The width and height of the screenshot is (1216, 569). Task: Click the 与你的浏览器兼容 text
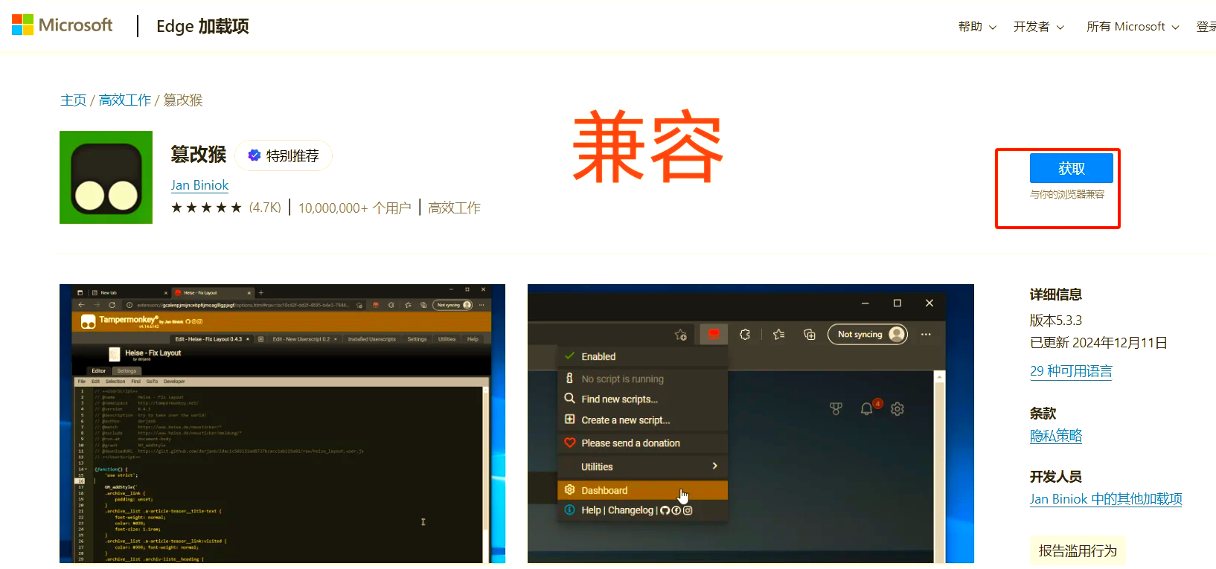1067,194
